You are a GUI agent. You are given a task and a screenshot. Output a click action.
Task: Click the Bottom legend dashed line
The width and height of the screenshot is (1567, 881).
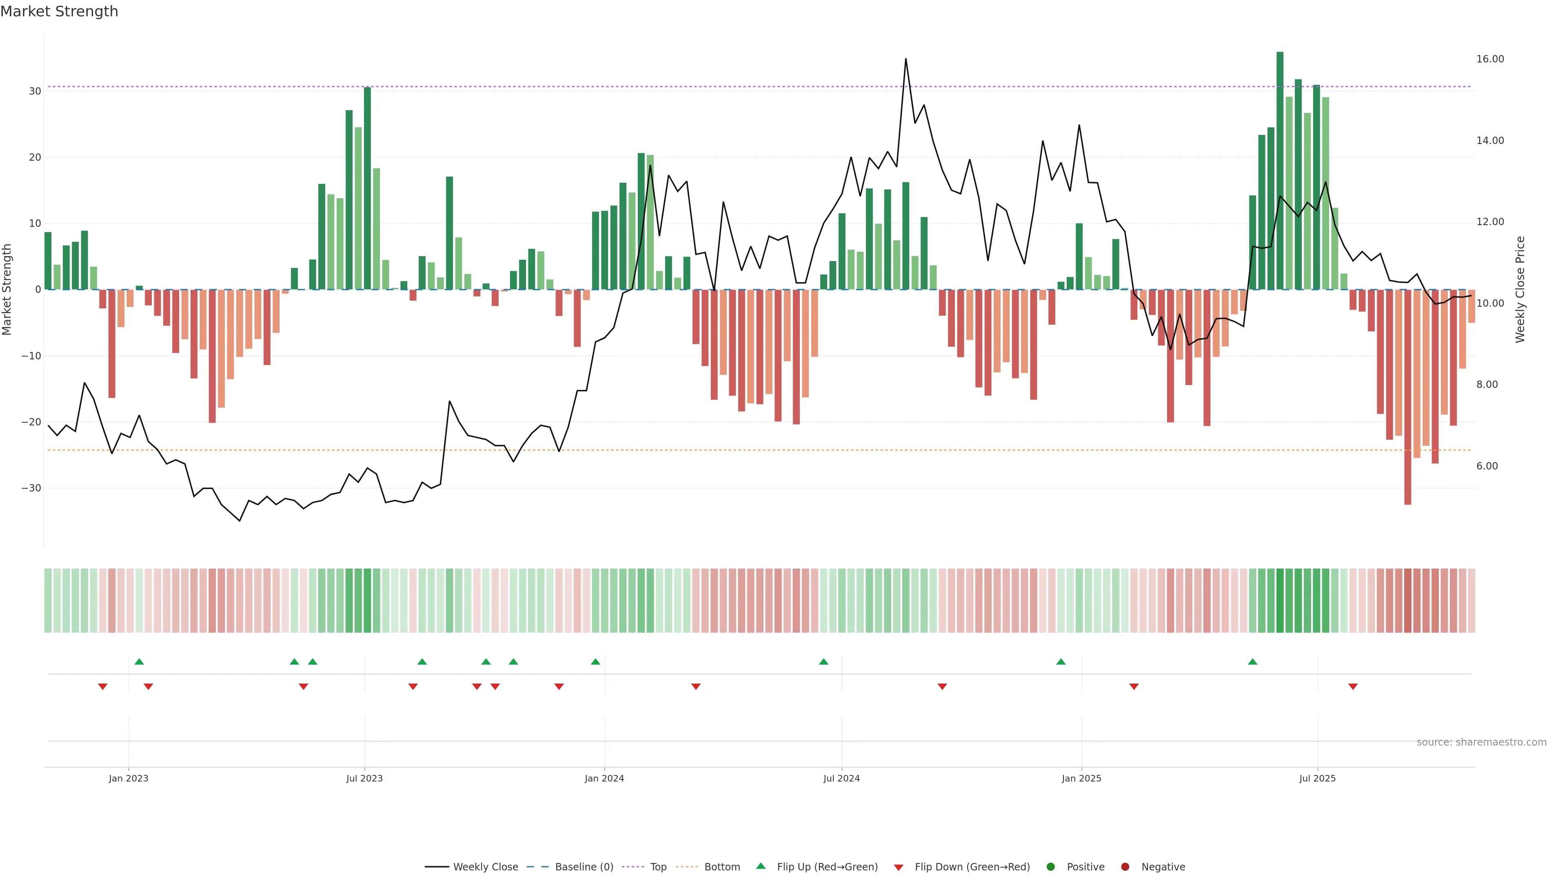pyautogui.click(x=687, y=866)
